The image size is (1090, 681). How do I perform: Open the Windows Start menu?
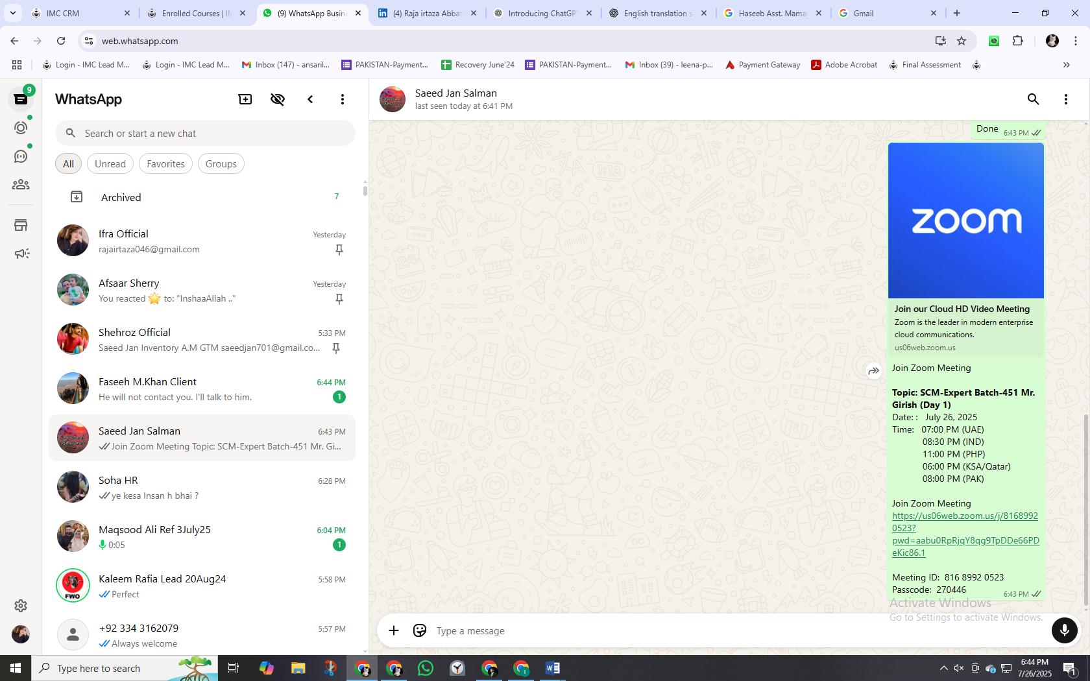(x=16, y=668)
